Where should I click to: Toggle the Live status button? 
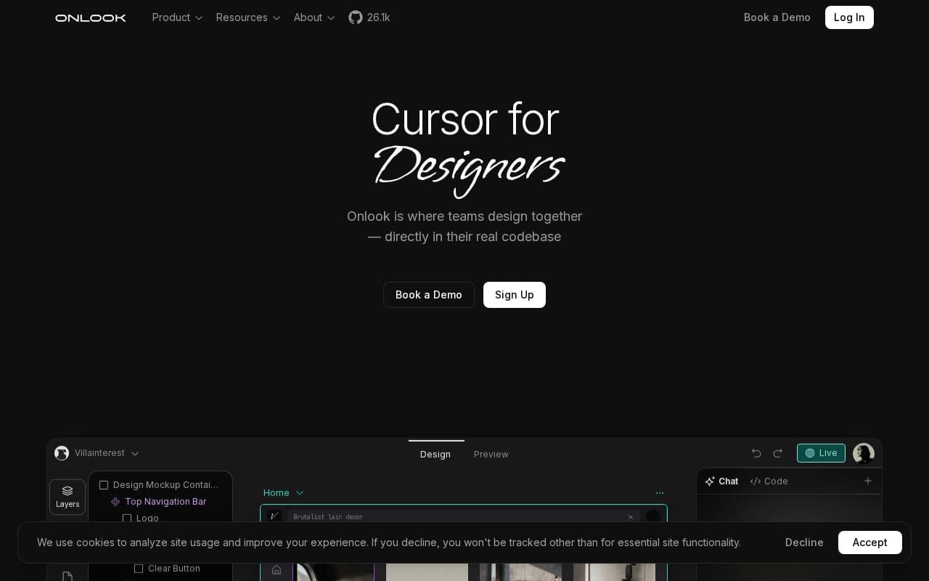coord(821,453)
